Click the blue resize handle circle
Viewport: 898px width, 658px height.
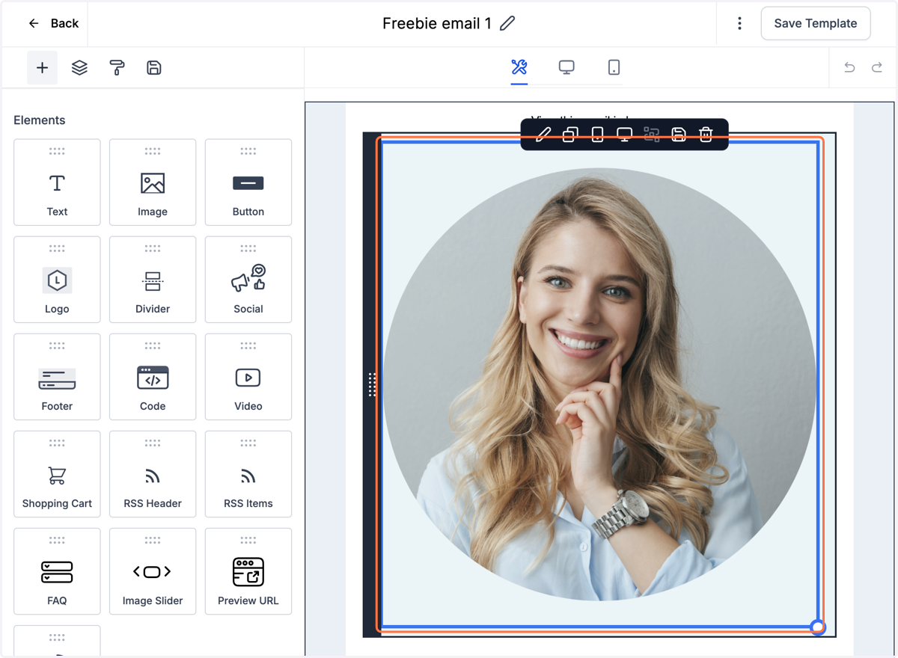(x=818, y=627)
